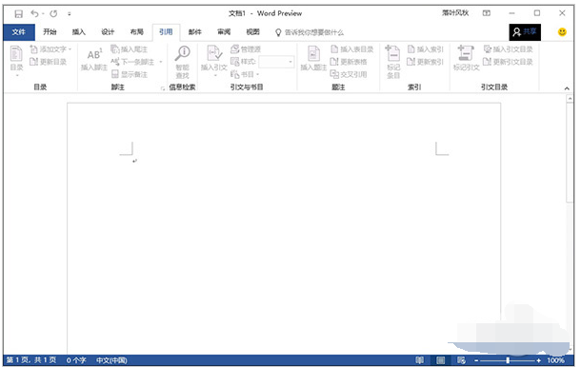Open the 脚注 group dialog launcher
The image size is (581, 367).
162,88
